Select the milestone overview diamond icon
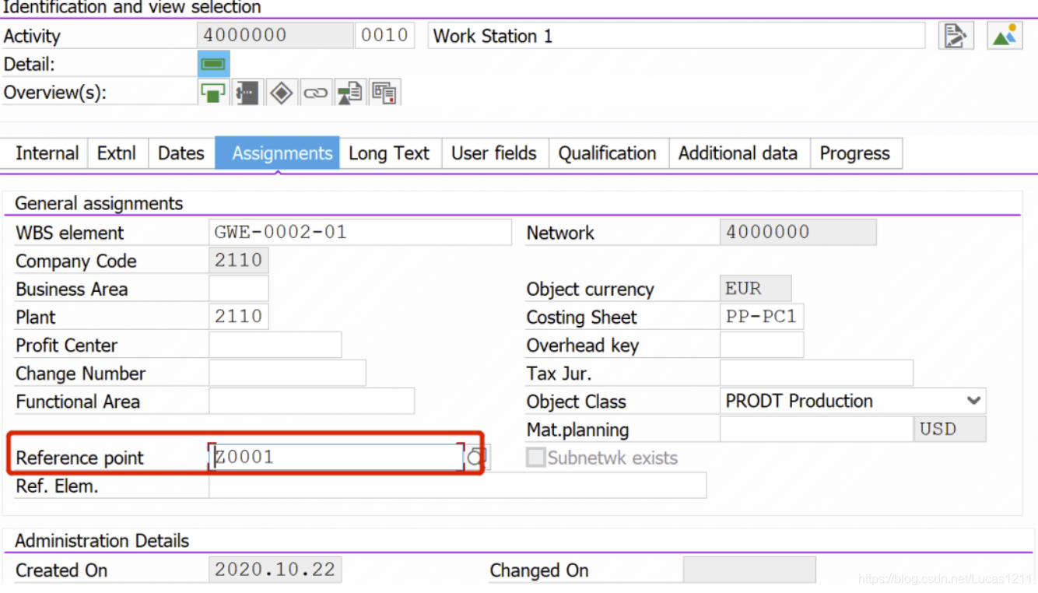Screen dimensions: 1038x593 [282, 92]
